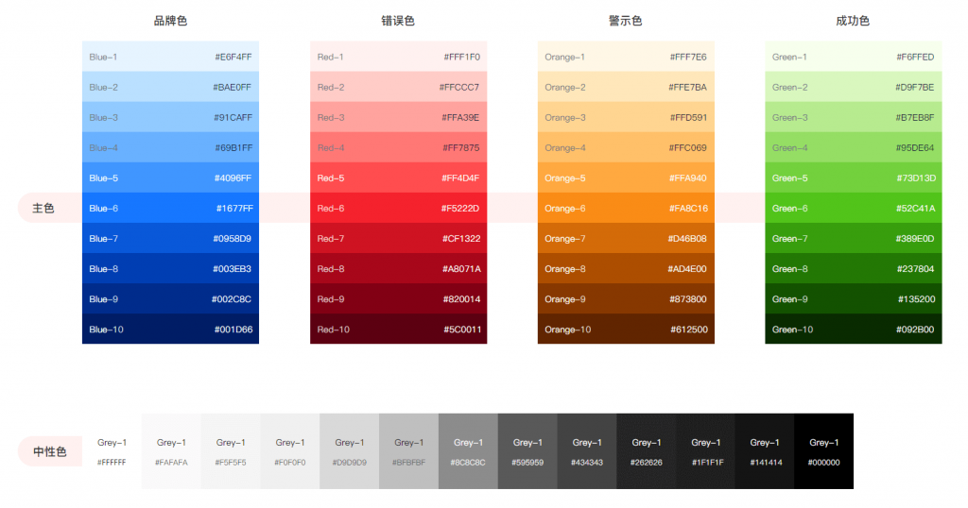Click the 品牌色 column heading
968x508 pixels.
coord(170,21)
